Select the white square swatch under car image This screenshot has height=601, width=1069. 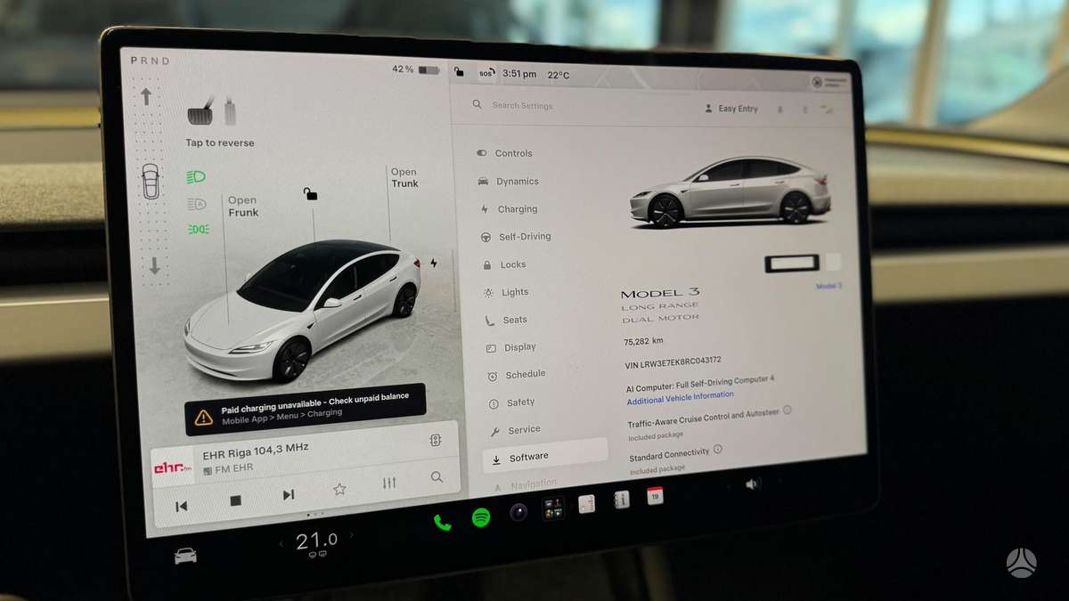(833, 262)
